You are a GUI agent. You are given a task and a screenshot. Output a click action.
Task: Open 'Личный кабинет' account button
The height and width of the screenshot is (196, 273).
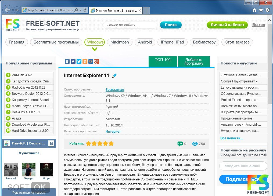pyautogui.click(x=227, y=25)
